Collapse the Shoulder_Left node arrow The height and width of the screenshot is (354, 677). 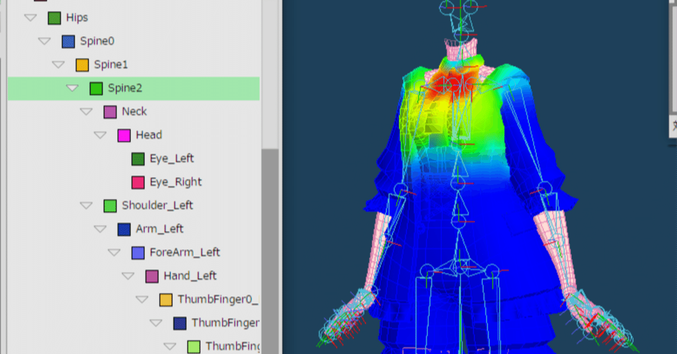tap(86, 206)
